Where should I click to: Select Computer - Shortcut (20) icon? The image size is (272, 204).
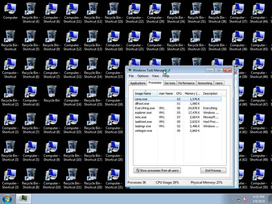(x=114, y=151)
